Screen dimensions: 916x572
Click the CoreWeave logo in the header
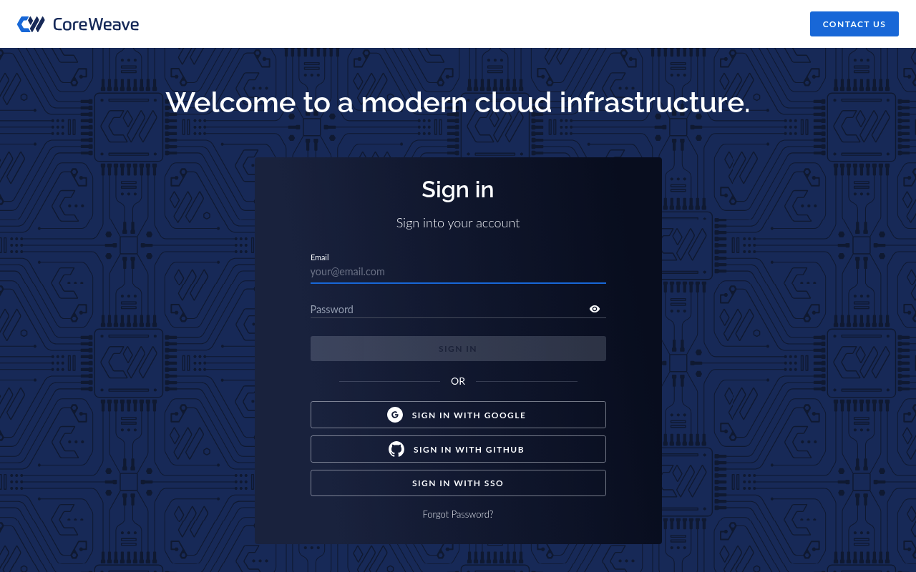coord(78,24)
